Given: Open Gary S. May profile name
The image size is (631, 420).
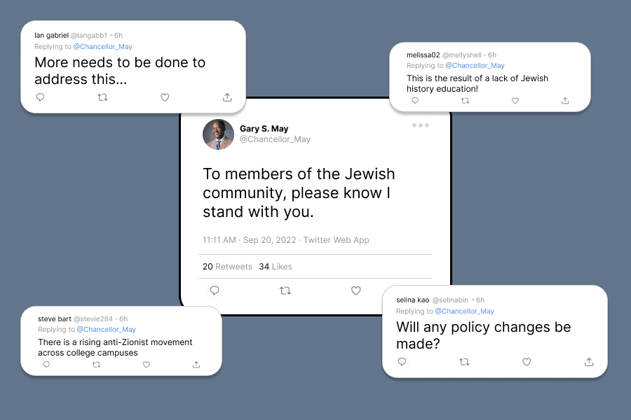Looking at the screenshot, I should click(264, 129).
